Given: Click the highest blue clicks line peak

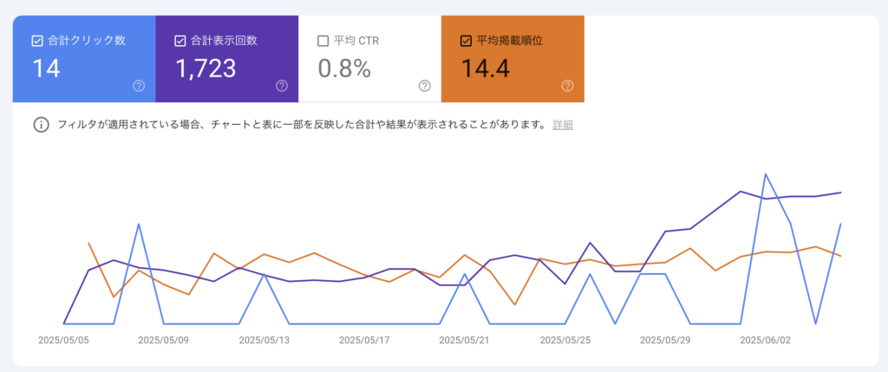Looking at the screenshot, I should pos(766,174).
